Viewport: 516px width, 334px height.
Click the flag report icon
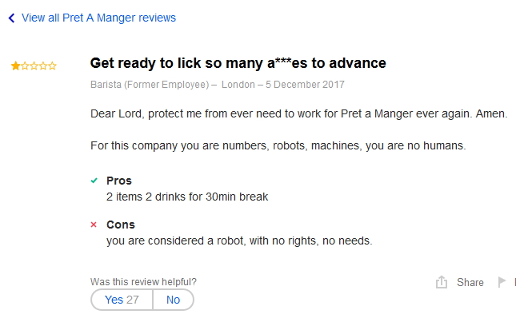[x=502, y=282]
